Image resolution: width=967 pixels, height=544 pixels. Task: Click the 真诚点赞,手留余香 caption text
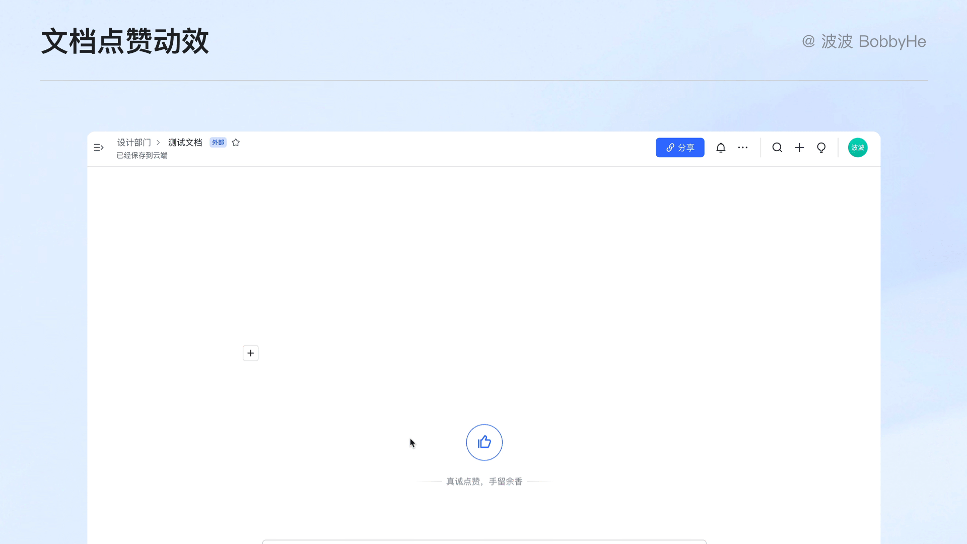click(484, 482)
